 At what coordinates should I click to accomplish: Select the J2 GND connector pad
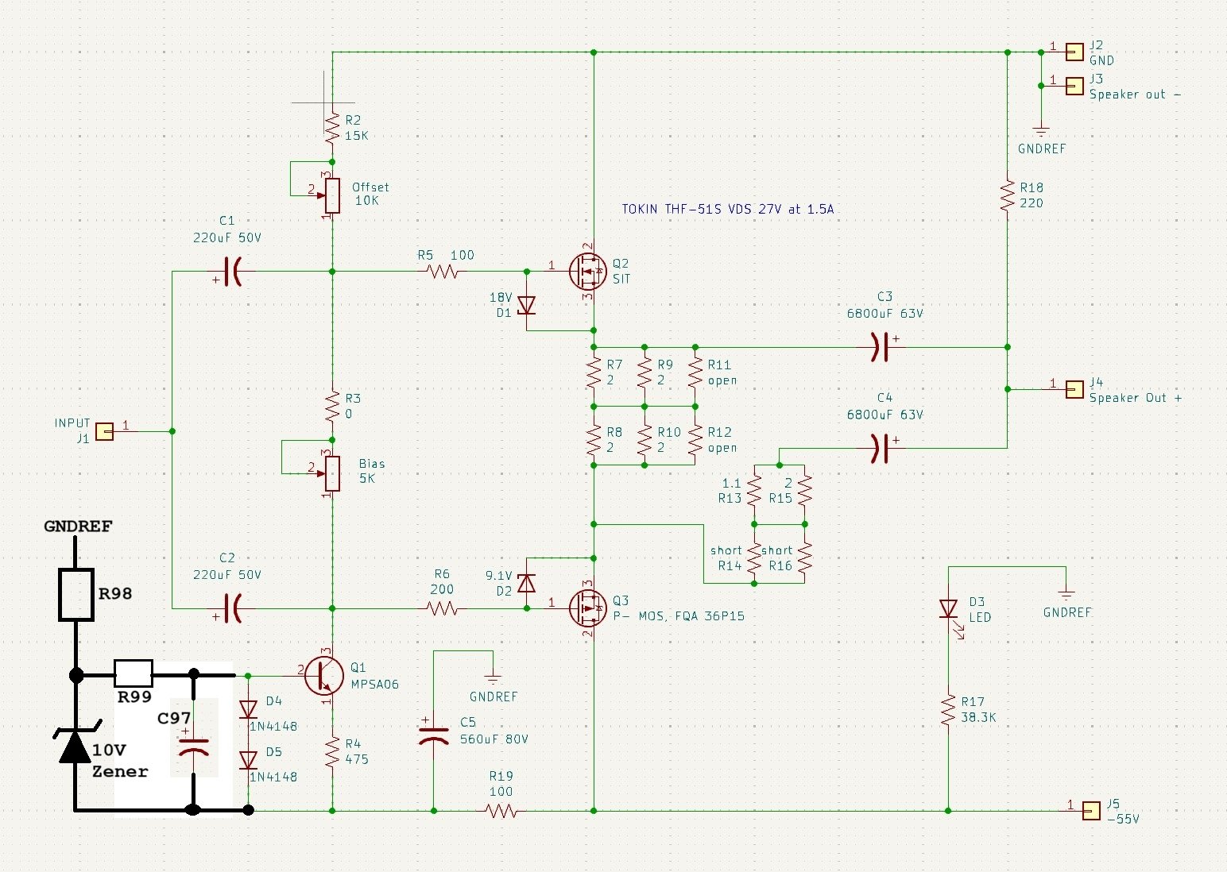tap(1074, 52)
